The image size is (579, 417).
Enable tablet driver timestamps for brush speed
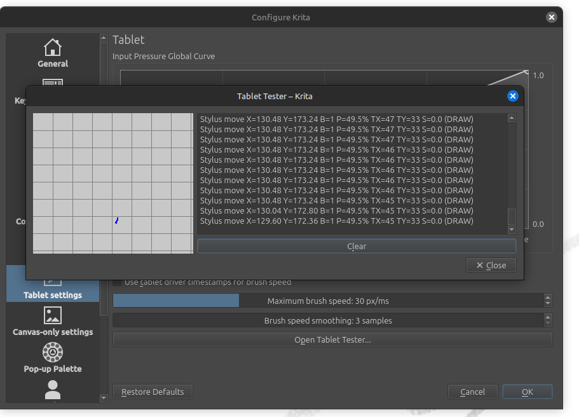(x=118, y=282)
